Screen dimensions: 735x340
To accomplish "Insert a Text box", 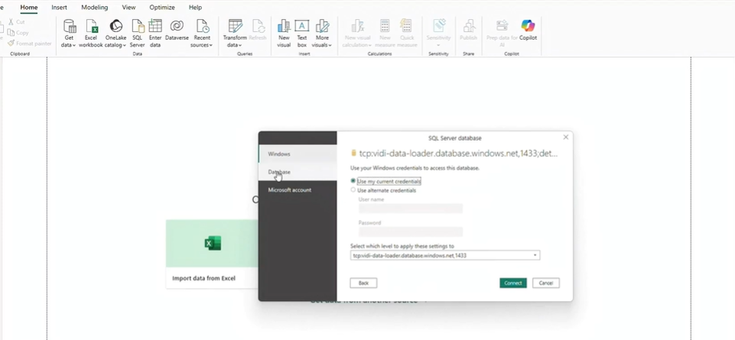I will 302,34.
